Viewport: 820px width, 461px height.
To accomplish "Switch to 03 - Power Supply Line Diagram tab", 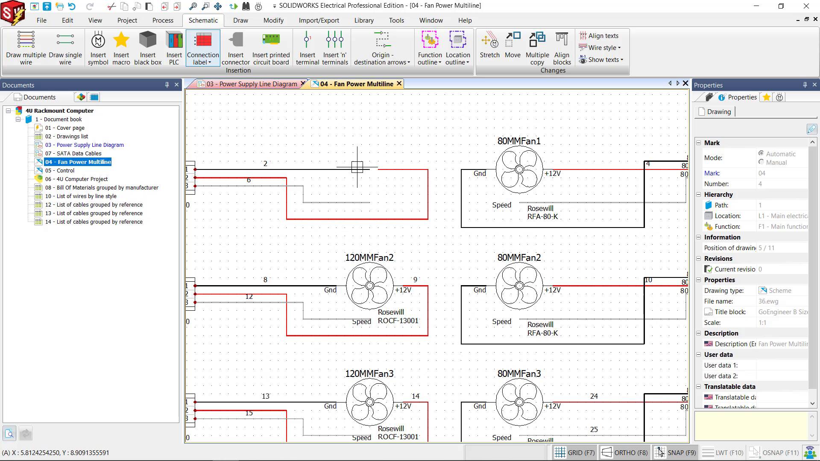I will (251, 83).
